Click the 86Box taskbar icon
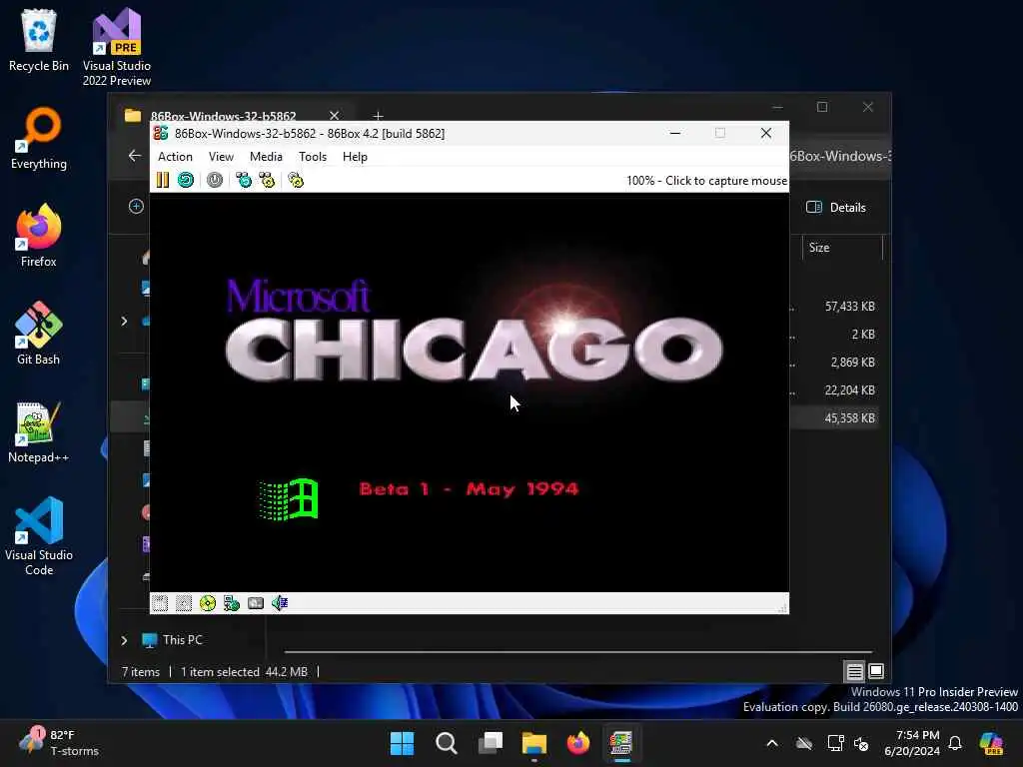 (621, 743)
